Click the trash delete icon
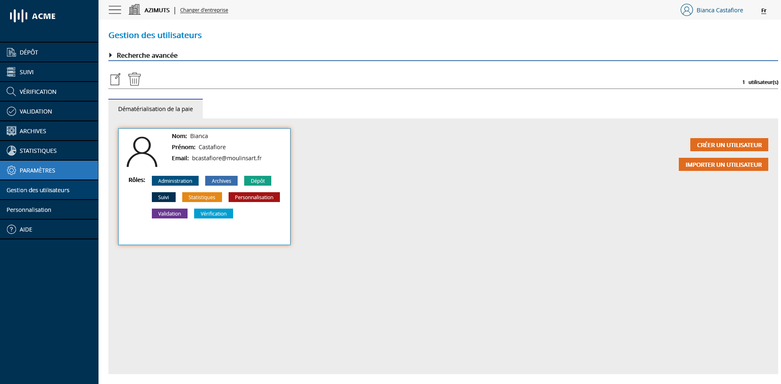The height and width of the screenshot is (384, 781). [x=134, y=79]
